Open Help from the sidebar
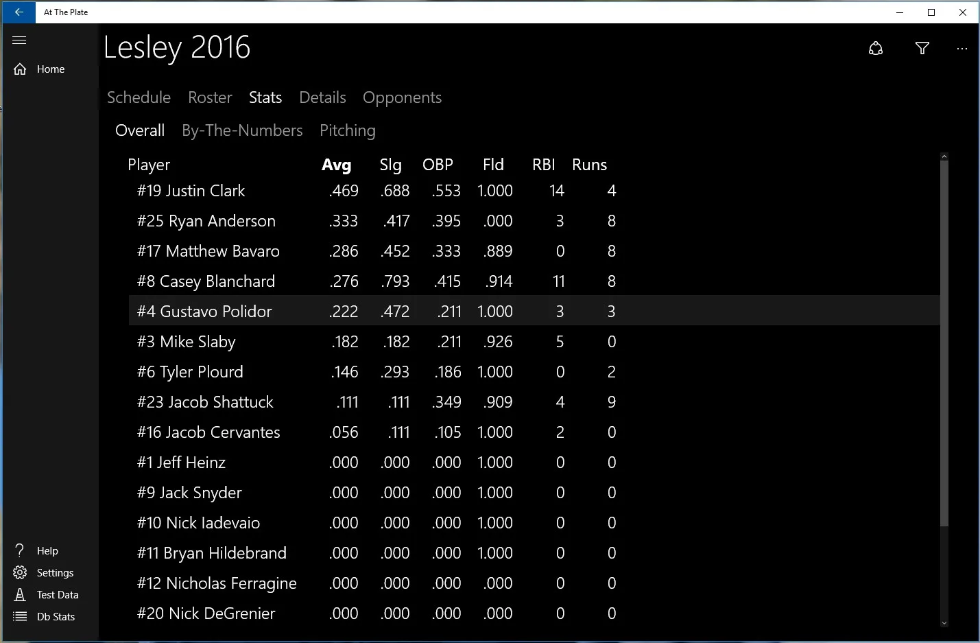The image size is (980, 643). tap(47, 551)
